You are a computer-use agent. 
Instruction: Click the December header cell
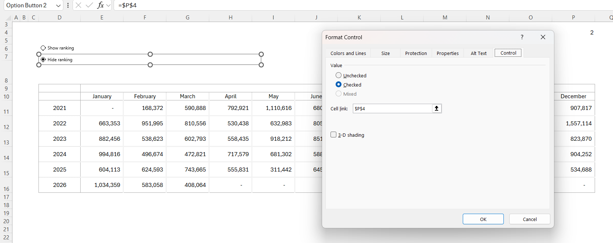point(573,96)
